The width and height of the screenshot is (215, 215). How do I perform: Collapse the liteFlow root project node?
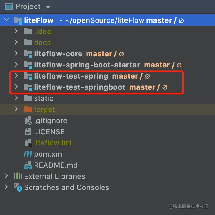[x=6, y=19]
